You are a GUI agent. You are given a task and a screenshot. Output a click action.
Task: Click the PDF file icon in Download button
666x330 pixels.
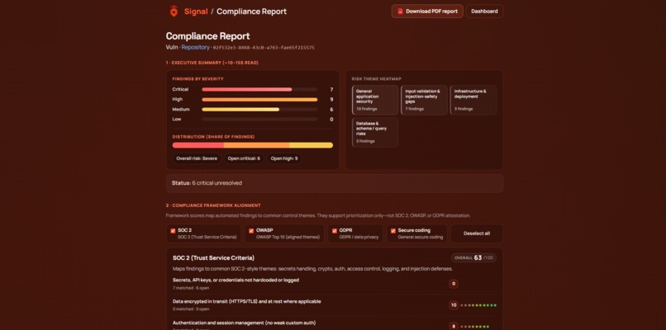click(x=400, y=12)
